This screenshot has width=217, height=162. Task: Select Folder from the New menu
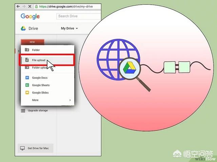pos(47,50)
